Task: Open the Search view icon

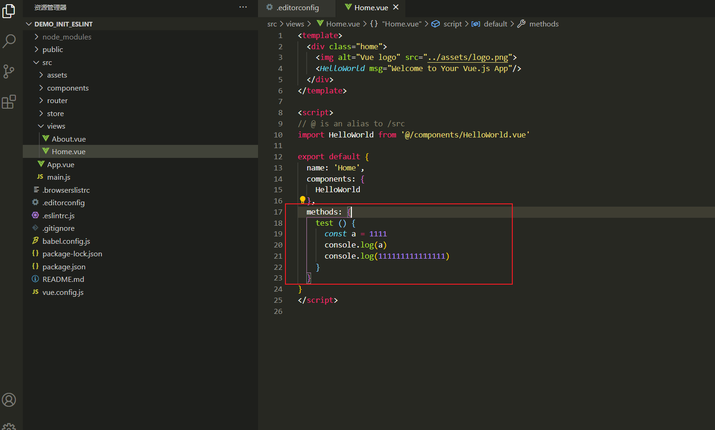Action: pyautogui.click(x=9, y=41)
